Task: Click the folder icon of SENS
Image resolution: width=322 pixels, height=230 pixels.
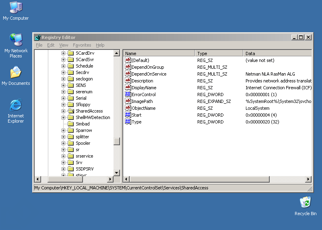Action: tap(71, 85)
